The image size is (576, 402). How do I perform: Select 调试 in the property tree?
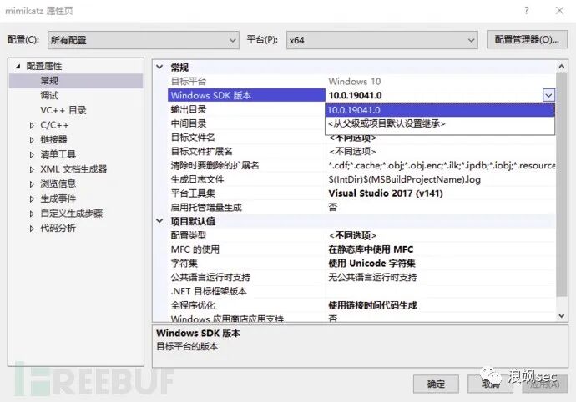tap(49, 95)
